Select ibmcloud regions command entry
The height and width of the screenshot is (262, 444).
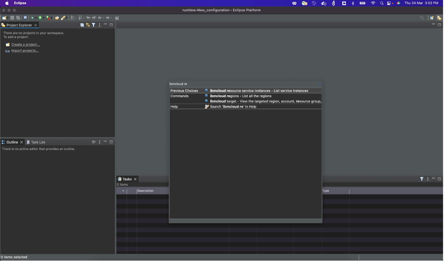(240, 96)
